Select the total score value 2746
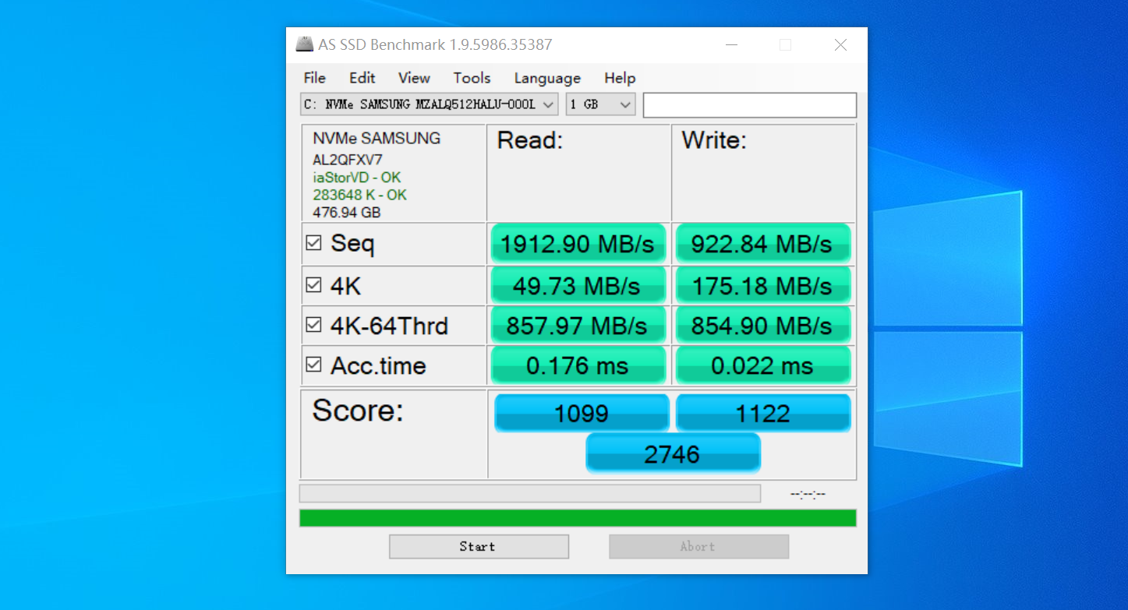Viewport: 1128px width, 610px height. (x=672, y=453)
